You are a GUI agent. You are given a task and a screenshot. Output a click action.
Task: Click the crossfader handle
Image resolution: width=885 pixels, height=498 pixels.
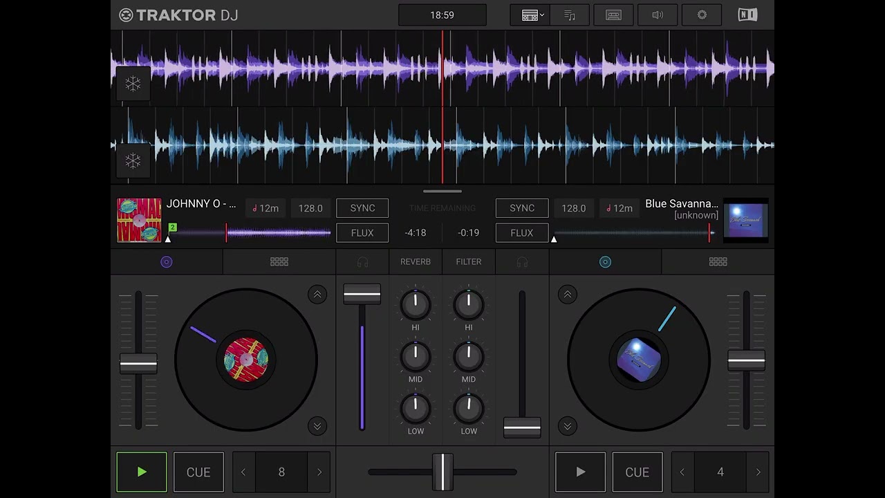(442, 472)
